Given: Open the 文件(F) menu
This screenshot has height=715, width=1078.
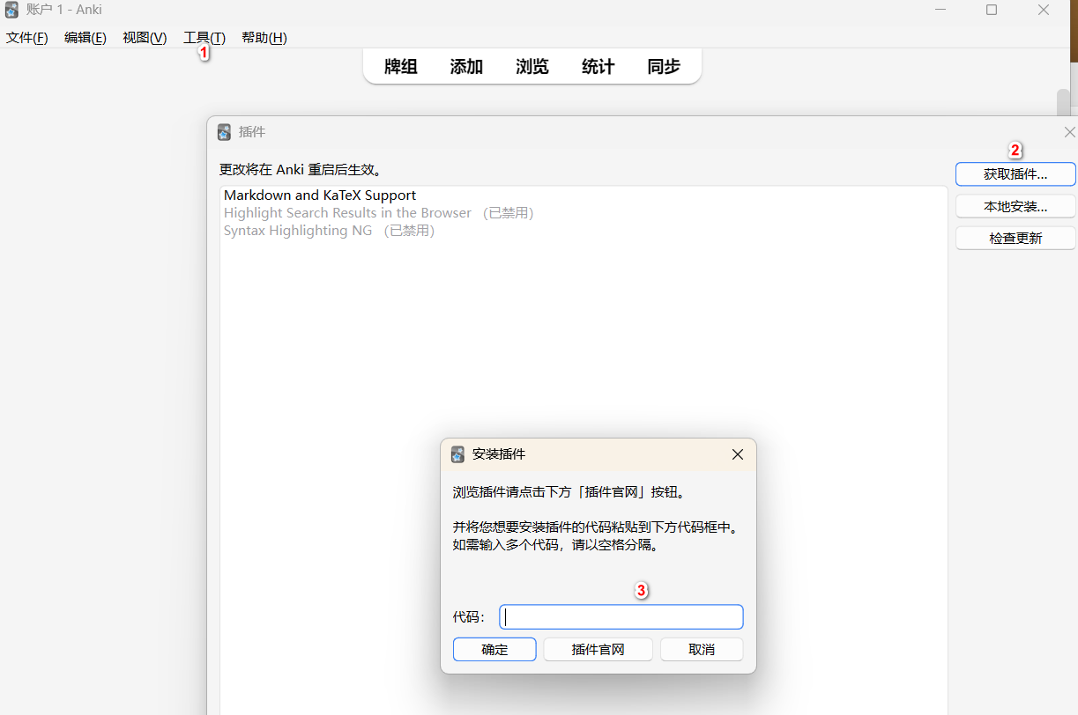Looking at the screenshot, I should [x=27, y=38].
